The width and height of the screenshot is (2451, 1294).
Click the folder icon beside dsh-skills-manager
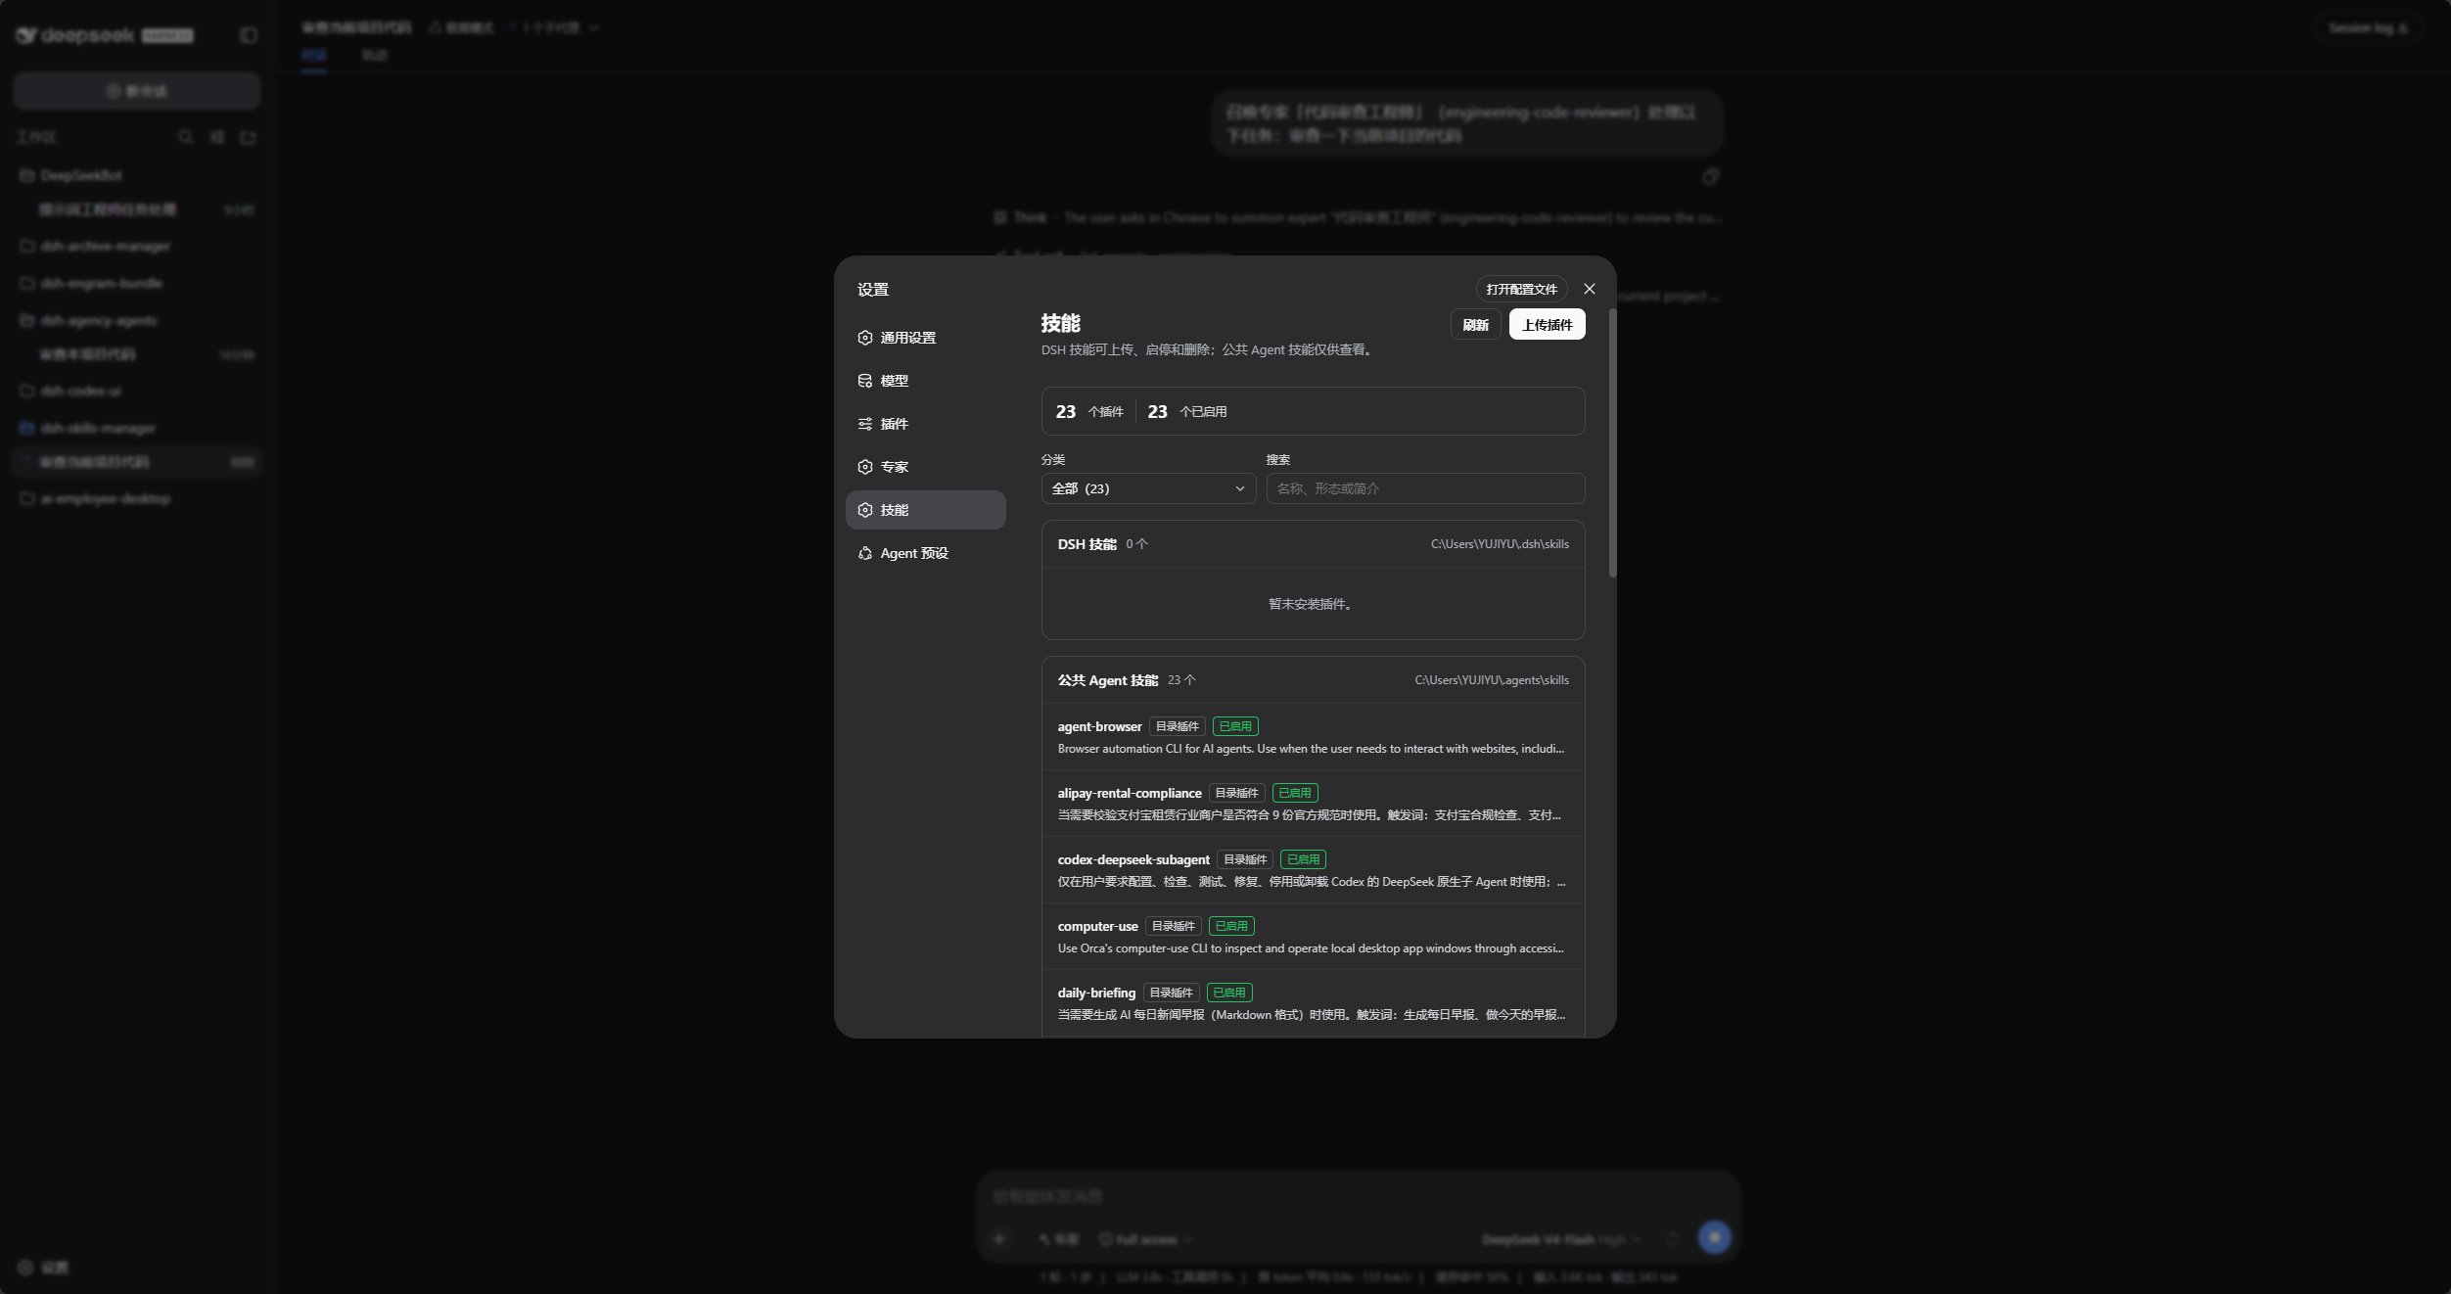(27, 428)
